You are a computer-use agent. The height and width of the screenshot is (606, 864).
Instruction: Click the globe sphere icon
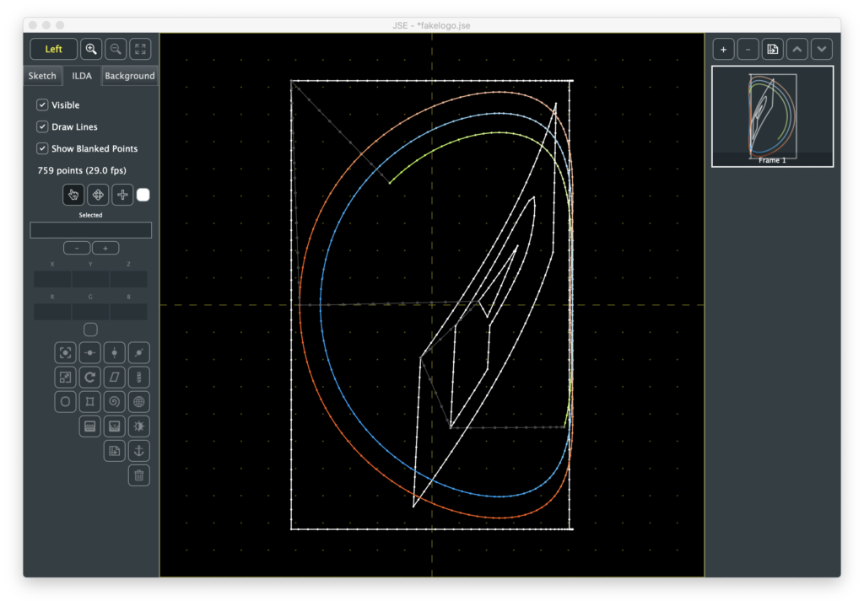coord(139,401)
